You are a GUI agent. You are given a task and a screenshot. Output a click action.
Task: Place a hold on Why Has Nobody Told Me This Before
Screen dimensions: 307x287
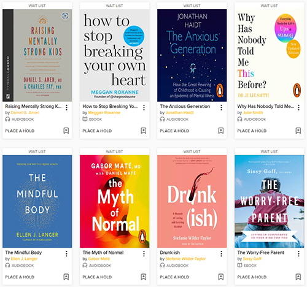pyautogui.click(x=252, y=131)
